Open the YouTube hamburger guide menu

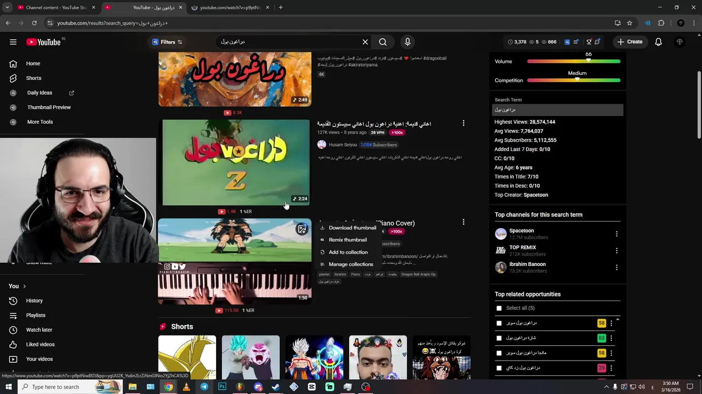coord(13,42)
